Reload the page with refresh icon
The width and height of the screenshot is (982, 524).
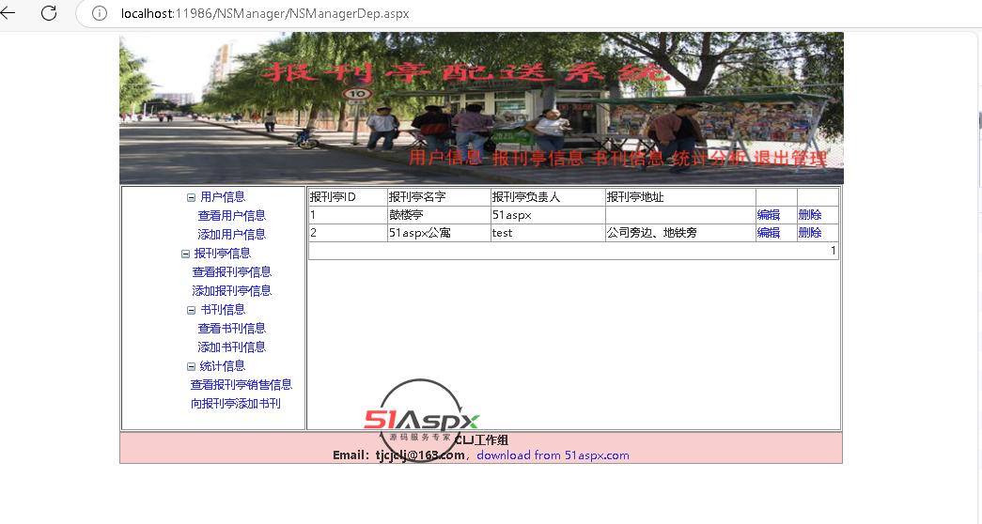pyautogui.click(x=49, y=13)
